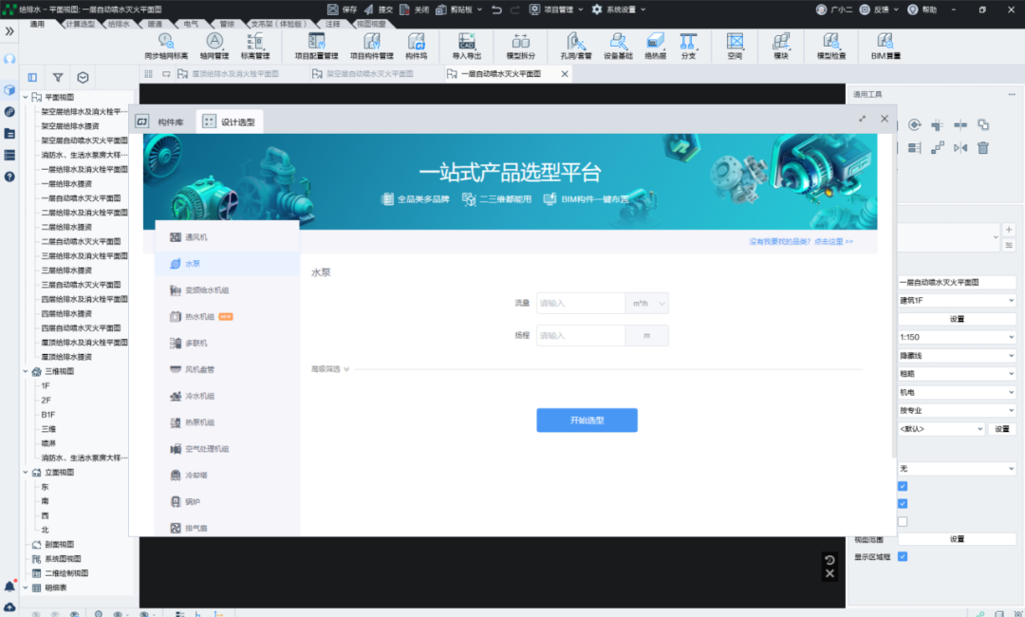Image resolution: width=1025 pixels, height=617 pixels.
Task: Switch to the 电气 ribbon tab
Action: tap(191, 24)
